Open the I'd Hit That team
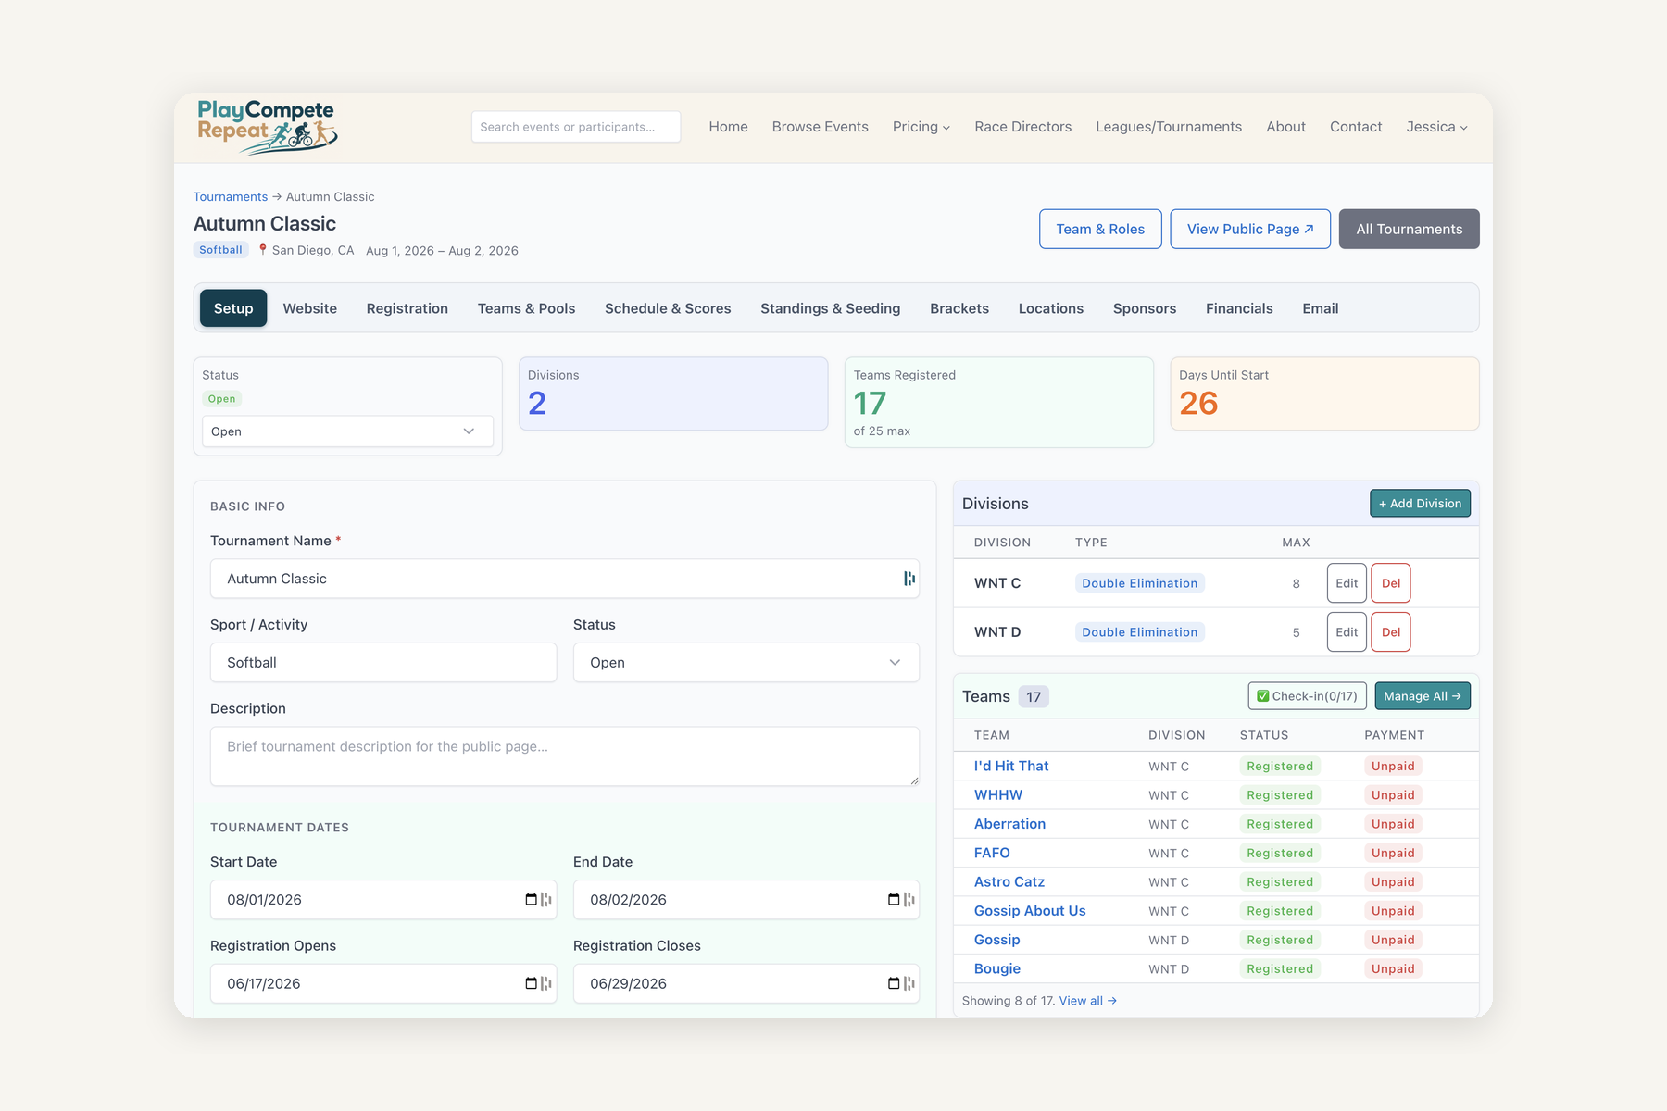The image size is (1667, 1111). (1011, 766)
